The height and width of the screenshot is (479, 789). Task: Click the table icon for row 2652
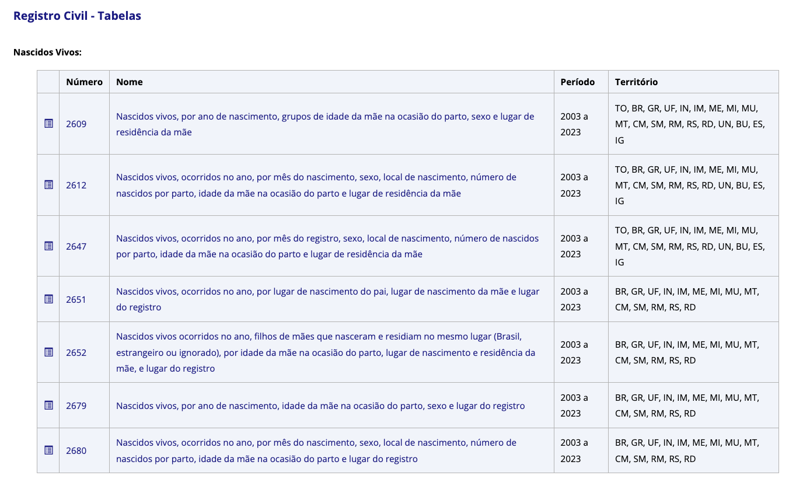coord(48,352)
